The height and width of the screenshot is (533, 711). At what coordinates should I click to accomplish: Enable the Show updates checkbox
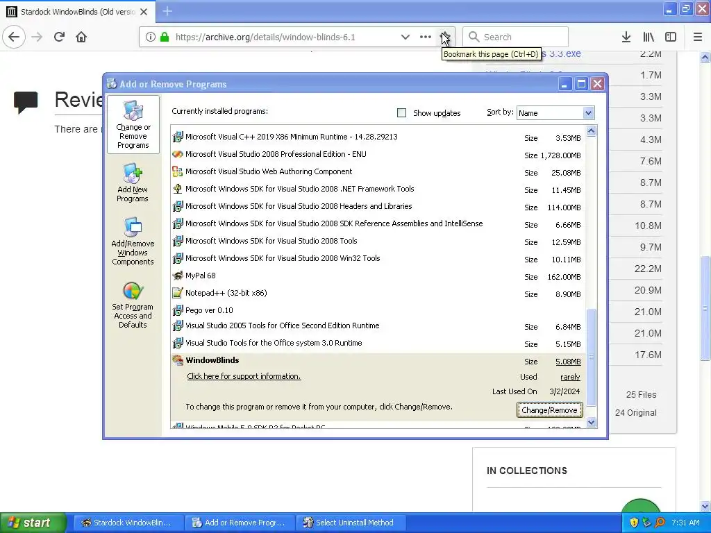click(401, 113)
